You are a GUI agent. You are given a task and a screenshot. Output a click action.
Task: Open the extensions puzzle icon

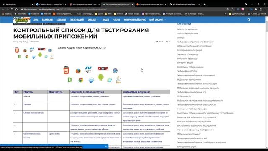[x=256, y=9]
